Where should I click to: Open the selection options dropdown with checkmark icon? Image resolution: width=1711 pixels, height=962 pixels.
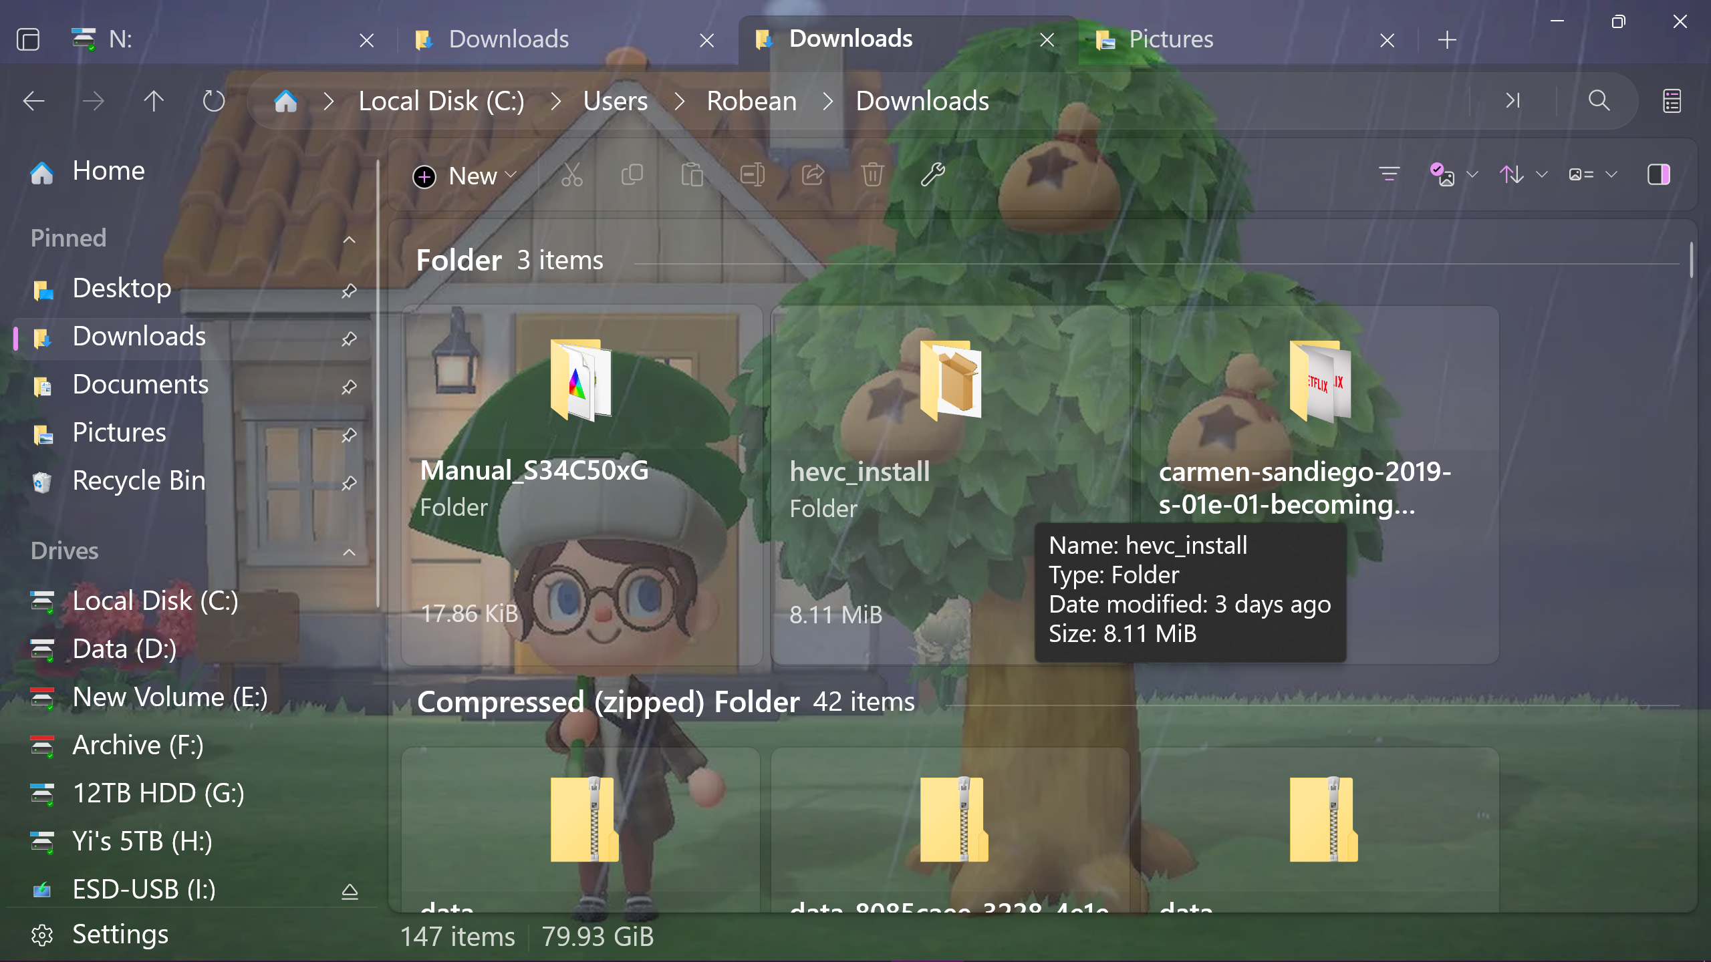click(x=1454, y=175)
